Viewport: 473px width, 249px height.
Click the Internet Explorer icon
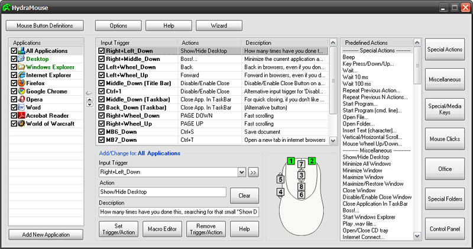21,75
